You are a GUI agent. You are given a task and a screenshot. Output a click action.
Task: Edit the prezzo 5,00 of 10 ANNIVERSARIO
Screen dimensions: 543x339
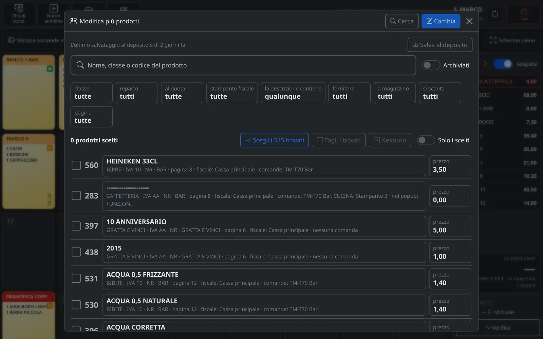click(450, 226)
